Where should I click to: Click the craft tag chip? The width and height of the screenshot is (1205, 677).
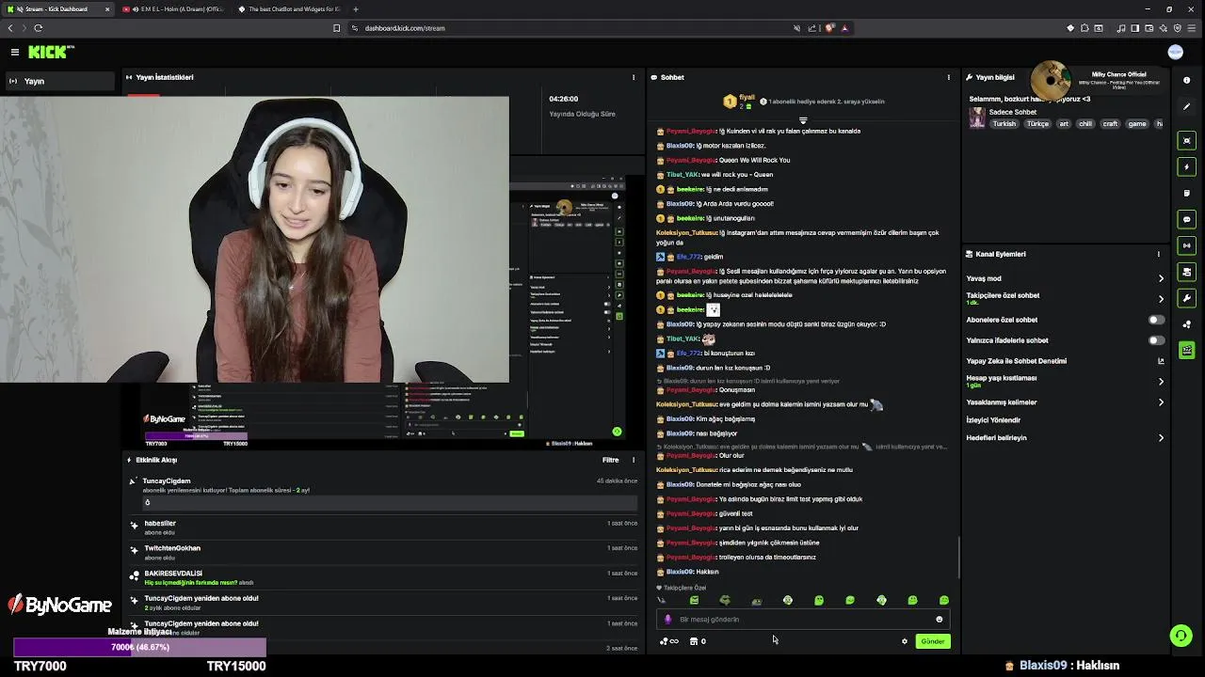1111,124
